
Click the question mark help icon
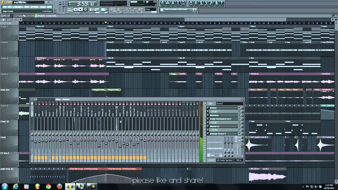[222, 3]
